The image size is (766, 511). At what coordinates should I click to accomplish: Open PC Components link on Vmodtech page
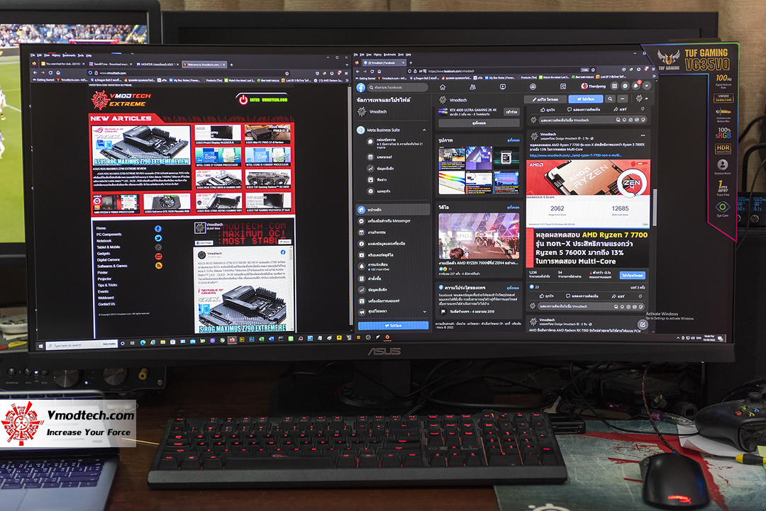tap(109, 235)
